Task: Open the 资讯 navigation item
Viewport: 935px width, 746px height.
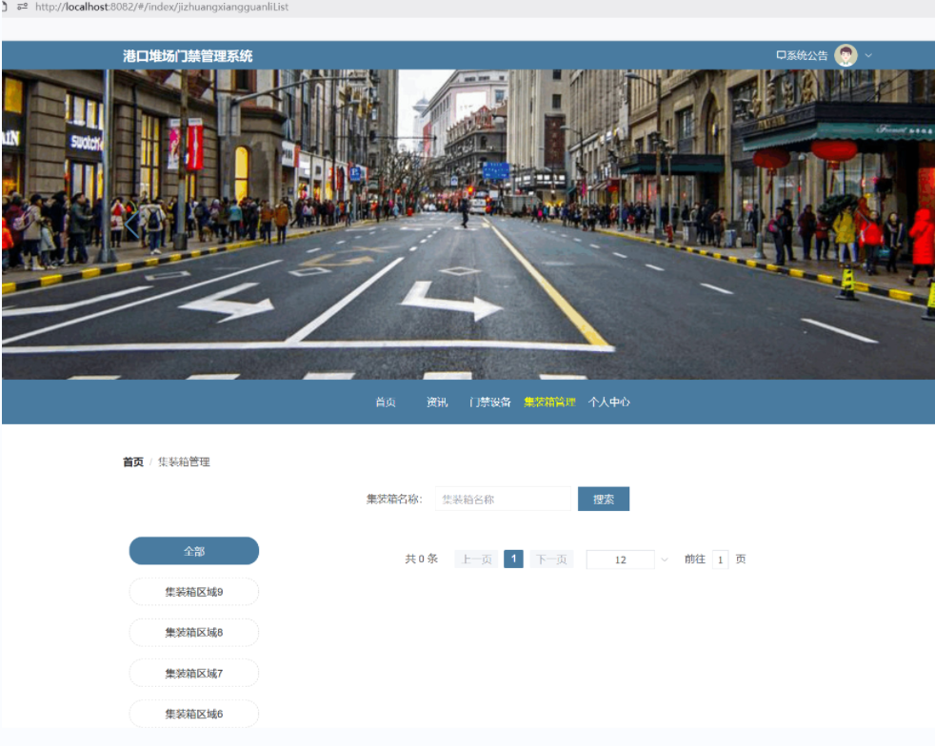Action: (x=437, y=402)
